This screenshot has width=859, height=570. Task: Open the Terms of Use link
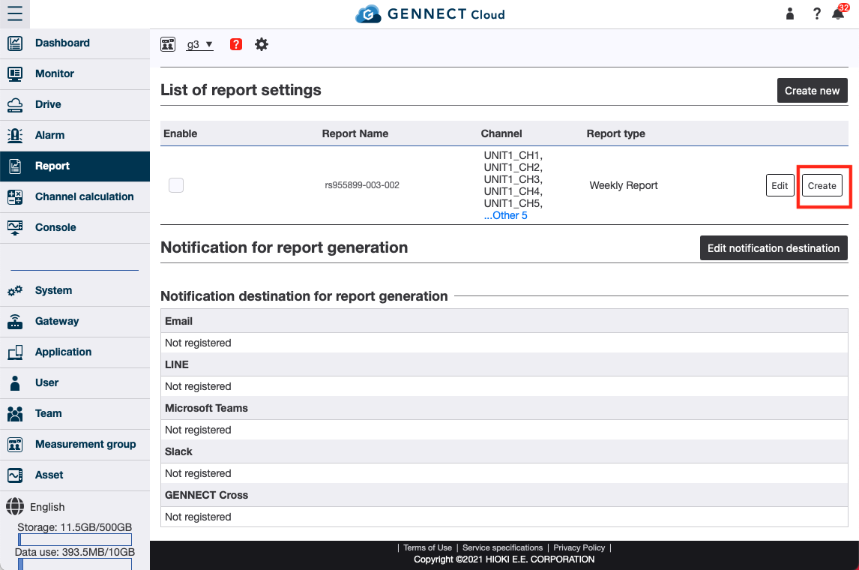[x=428, y=547]
